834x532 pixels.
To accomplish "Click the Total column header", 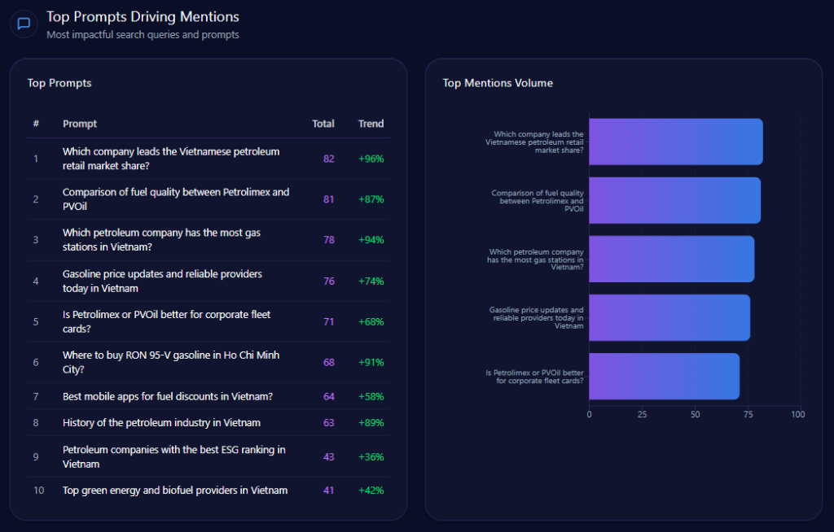I will 323,124.
